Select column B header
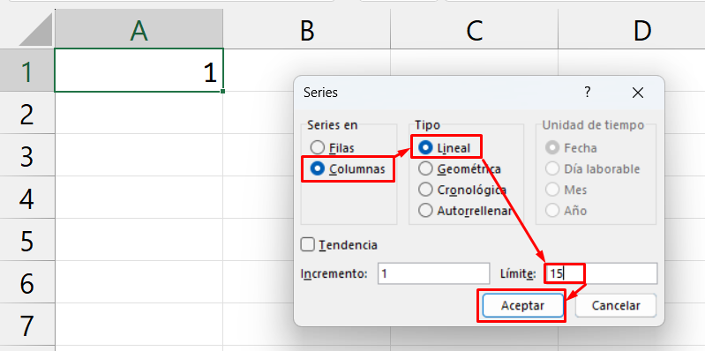Image resolution: width=705 pixels, height=351 pixels. (307, 29)
